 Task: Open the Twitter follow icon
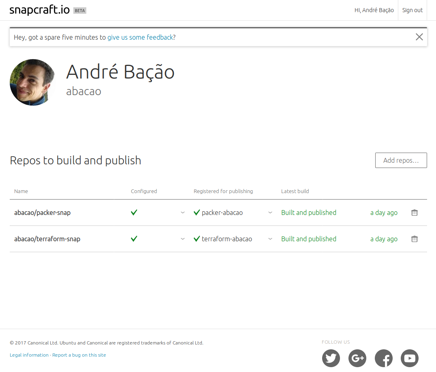tap(331, 358)
